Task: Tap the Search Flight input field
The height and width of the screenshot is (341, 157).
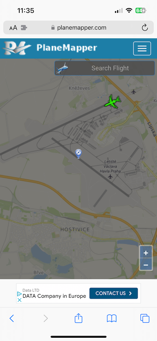Action: 110,68
